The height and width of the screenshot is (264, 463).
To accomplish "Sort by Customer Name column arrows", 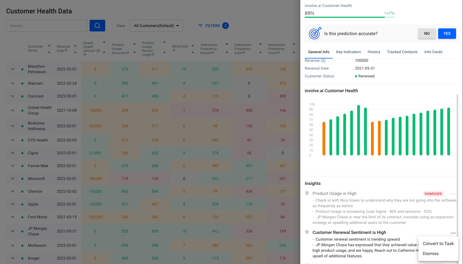I will pos(49,49).
